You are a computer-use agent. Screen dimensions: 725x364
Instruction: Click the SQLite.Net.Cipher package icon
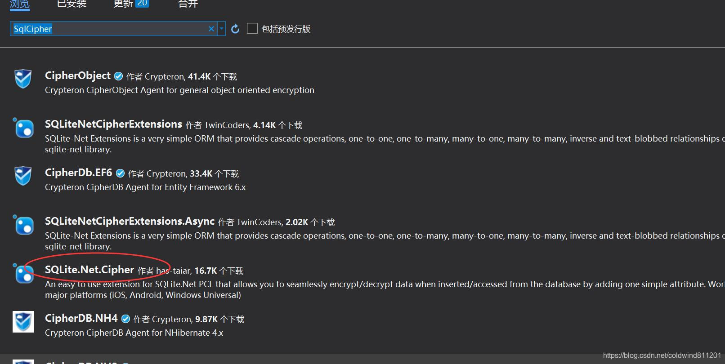(x=23, y=273)
